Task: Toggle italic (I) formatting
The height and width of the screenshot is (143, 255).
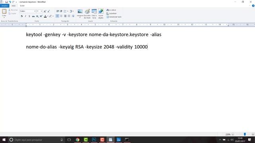Action: click(25, 16)
